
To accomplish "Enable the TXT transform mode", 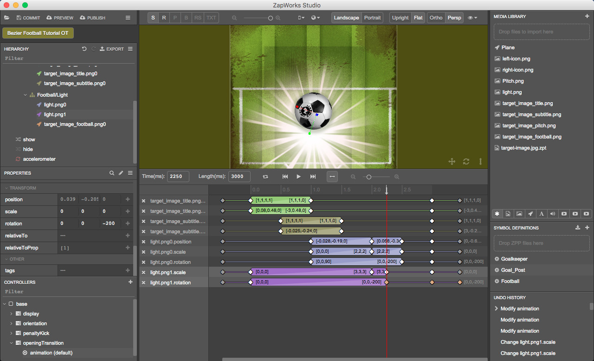I will point(211,17).
